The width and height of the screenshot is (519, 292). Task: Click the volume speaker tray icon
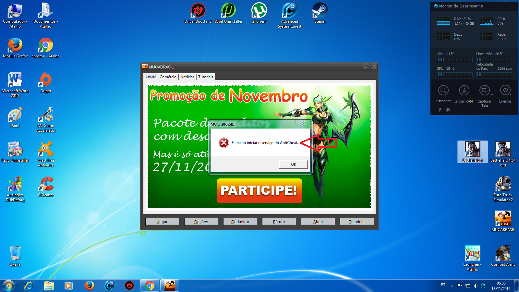pos(476,286)
